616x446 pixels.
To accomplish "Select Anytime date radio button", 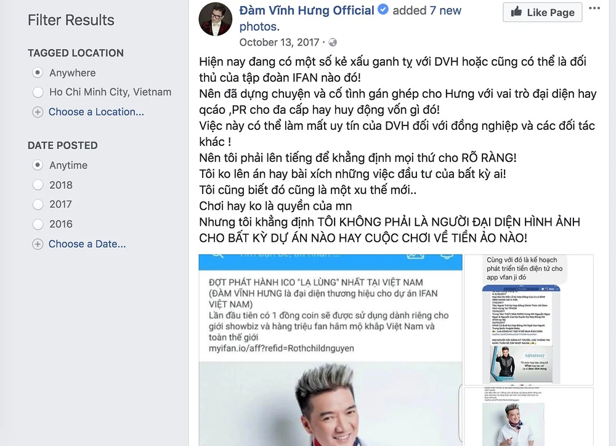I will tap(38, 165).
